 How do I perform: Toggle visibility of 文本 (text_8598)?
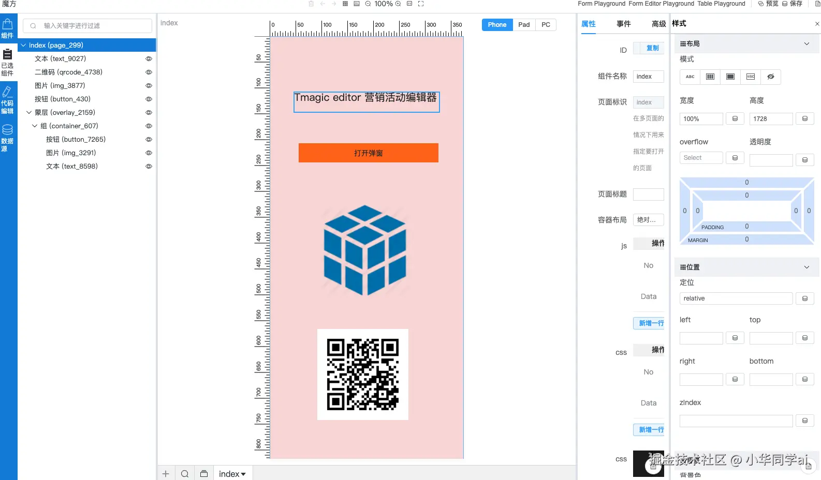pyautogui.click(x=149, y=167)
